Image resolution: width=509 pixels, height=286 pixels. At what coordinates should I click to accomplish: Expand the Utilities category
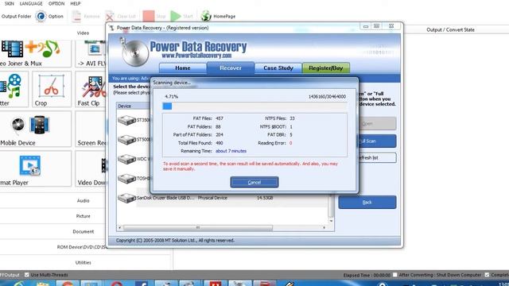[83, 263]
